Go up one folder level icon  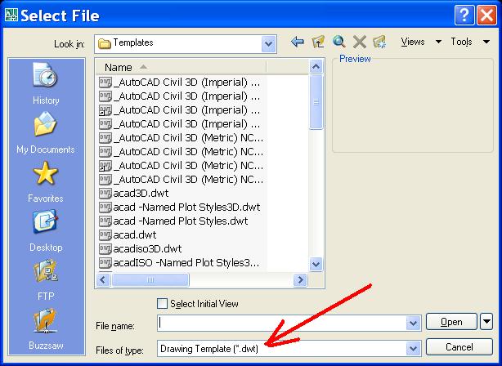click(318, 42)
